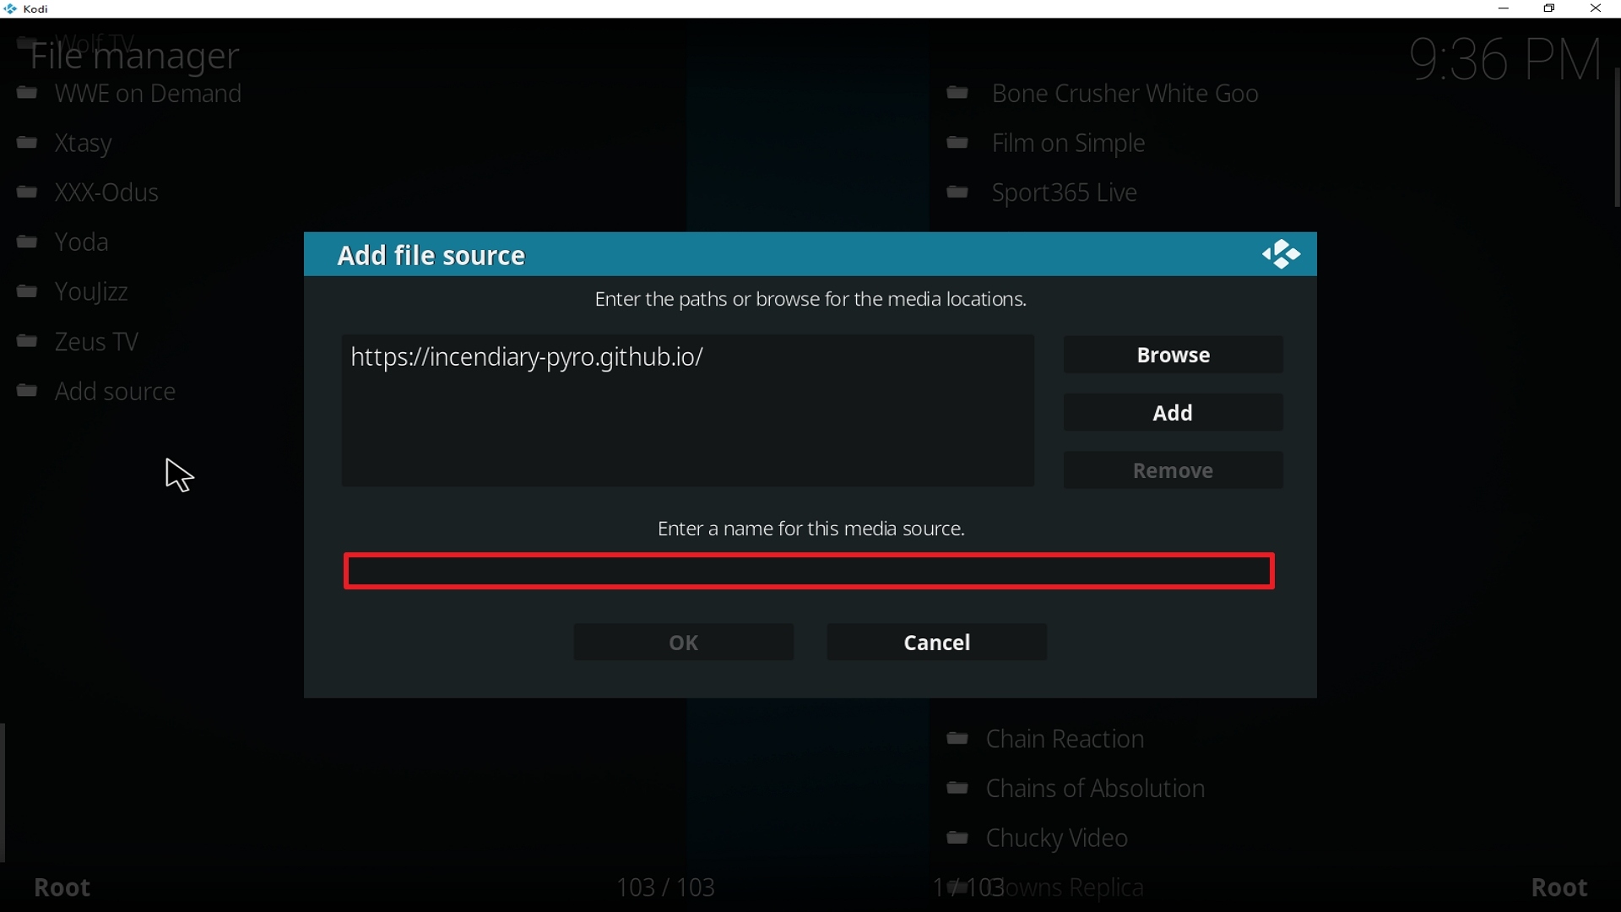Open Film on Simple folder
This screenshot has height=912, width=1621.
pos(1069,144)
